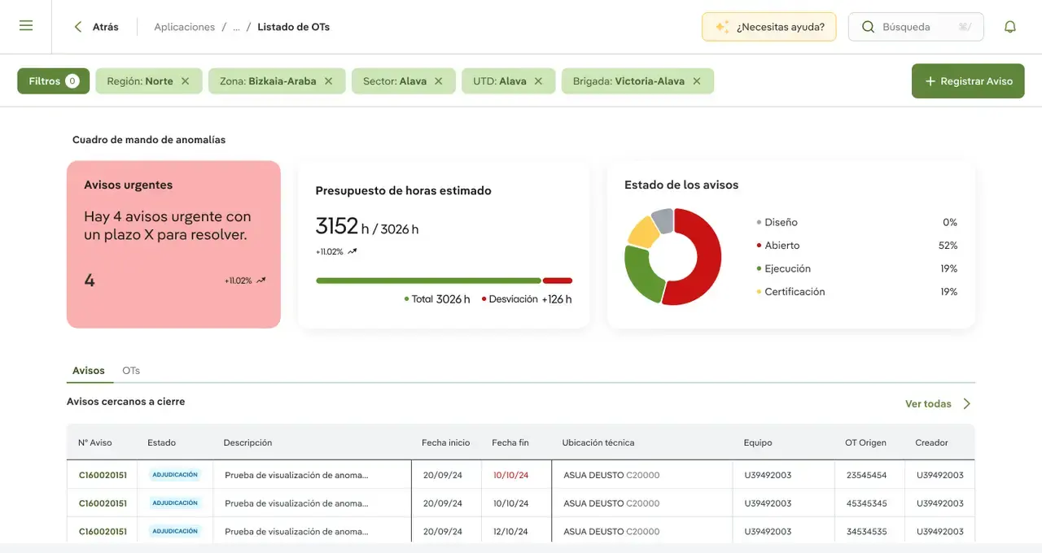Sort by OT Origen column header
The image size is (1042, 553).
[865, 443]
